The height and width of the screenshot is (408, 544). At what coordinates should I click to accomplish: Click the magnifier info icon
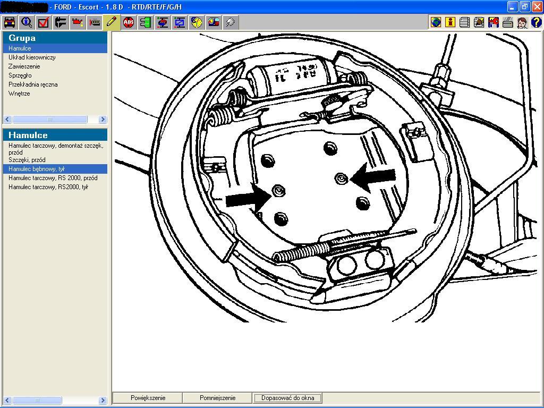pos(27,22)
